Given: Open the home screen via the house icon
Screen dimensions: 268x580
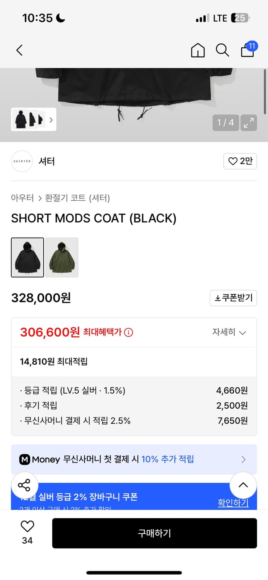Looking at the screenshot, I should click(198, 50).
